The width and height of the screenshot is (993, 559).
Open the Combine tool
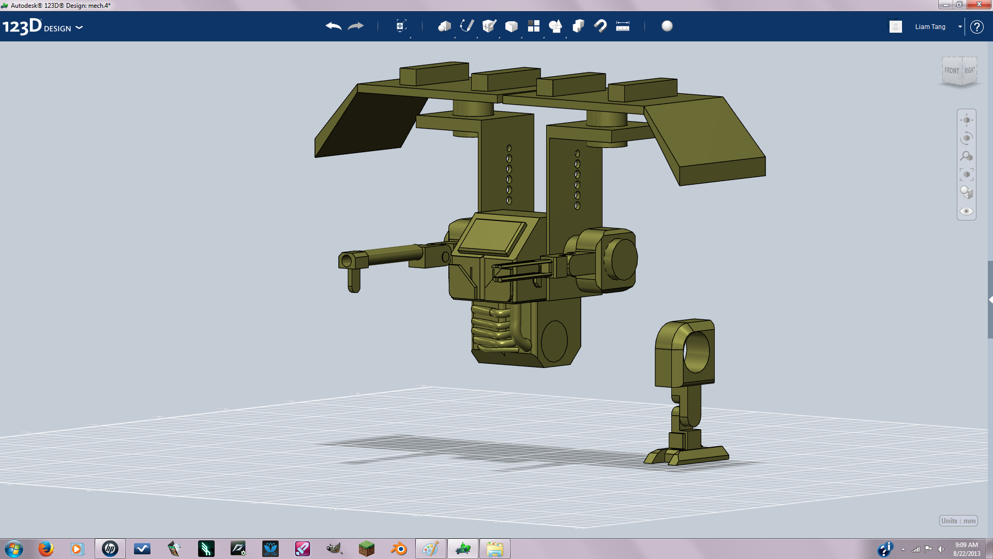click(x=578, y=26)
